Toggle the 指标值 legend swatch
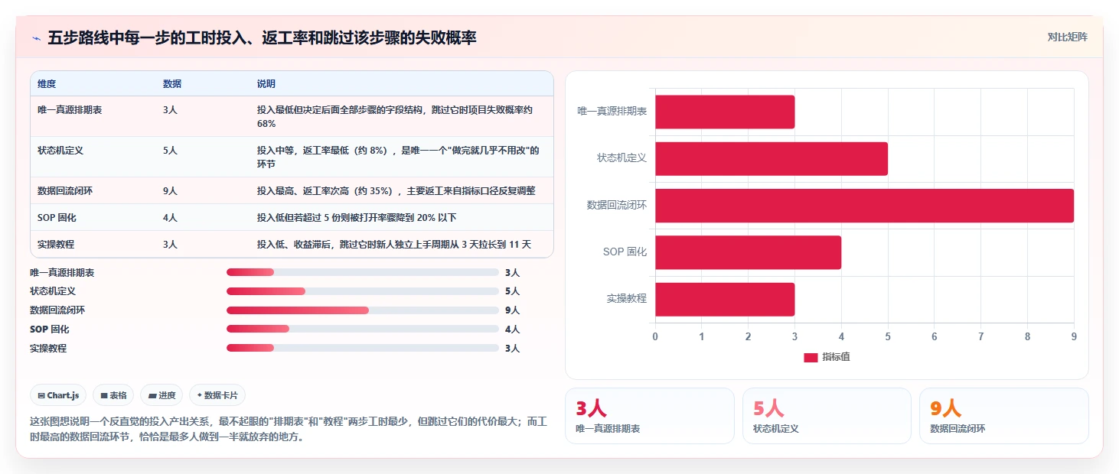 coord(811,358)
